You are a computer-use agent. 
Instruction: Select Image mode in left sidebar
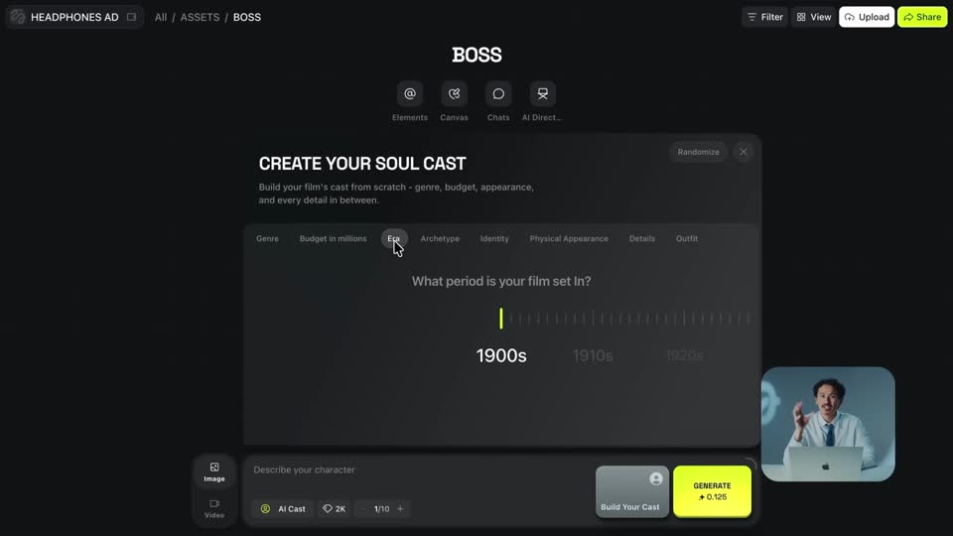tap(214, 471)
